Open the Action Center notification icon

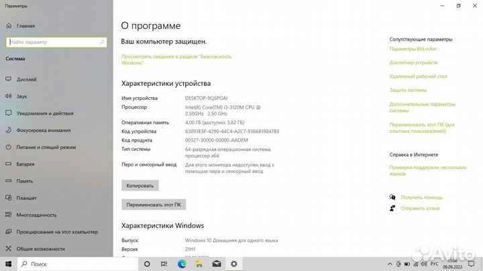click(x=472, y=264)
